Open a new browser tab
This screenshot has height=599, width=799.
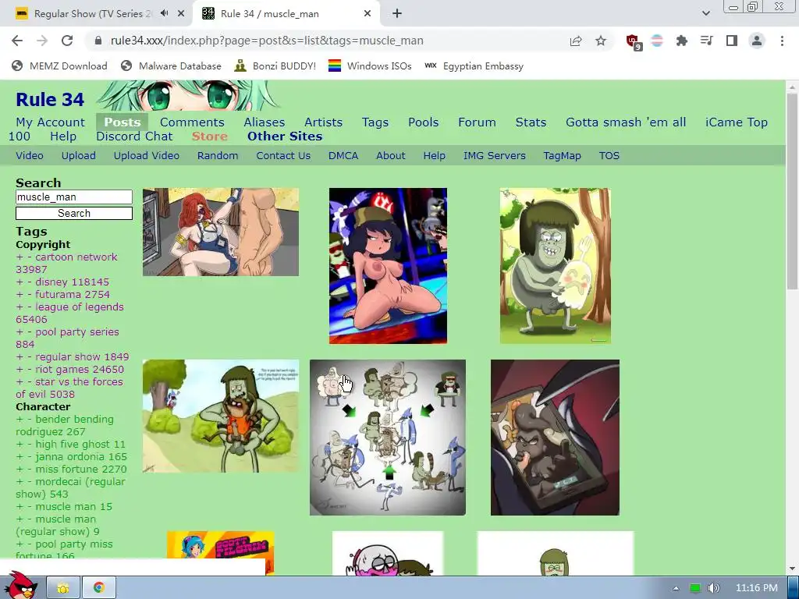[x=397, y=14]
